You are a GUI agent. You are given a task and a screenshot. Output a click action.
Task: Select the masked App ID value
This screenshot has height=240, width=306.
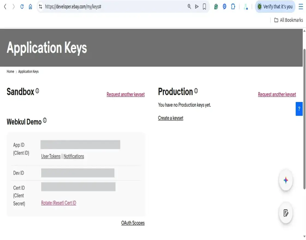(x=80, y=145)
